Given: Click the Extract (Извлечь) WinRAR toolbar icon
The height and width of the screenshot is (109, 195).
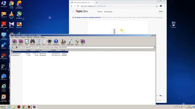Looking at the screenshot, I should point(20,42).
